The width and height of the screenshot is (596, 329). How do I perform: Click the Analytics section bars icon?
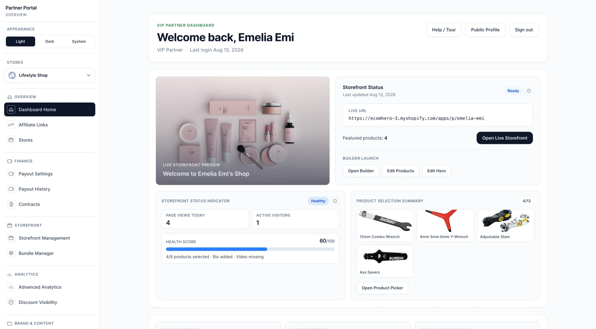[10, 274]
